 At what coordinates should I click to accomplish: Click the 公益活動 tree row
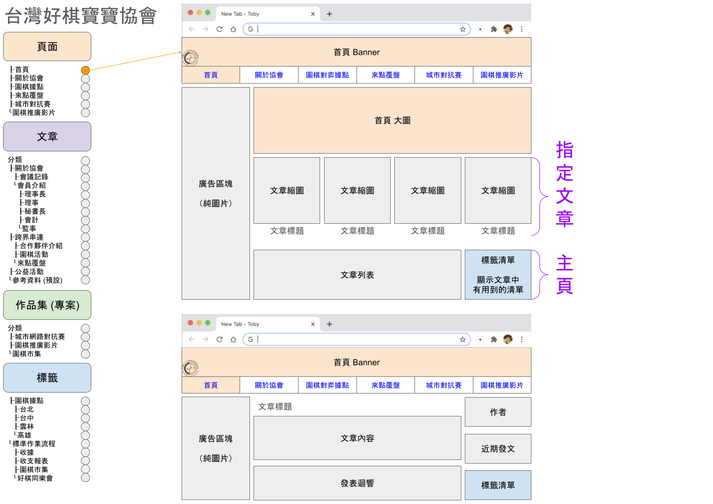point(27,272)
